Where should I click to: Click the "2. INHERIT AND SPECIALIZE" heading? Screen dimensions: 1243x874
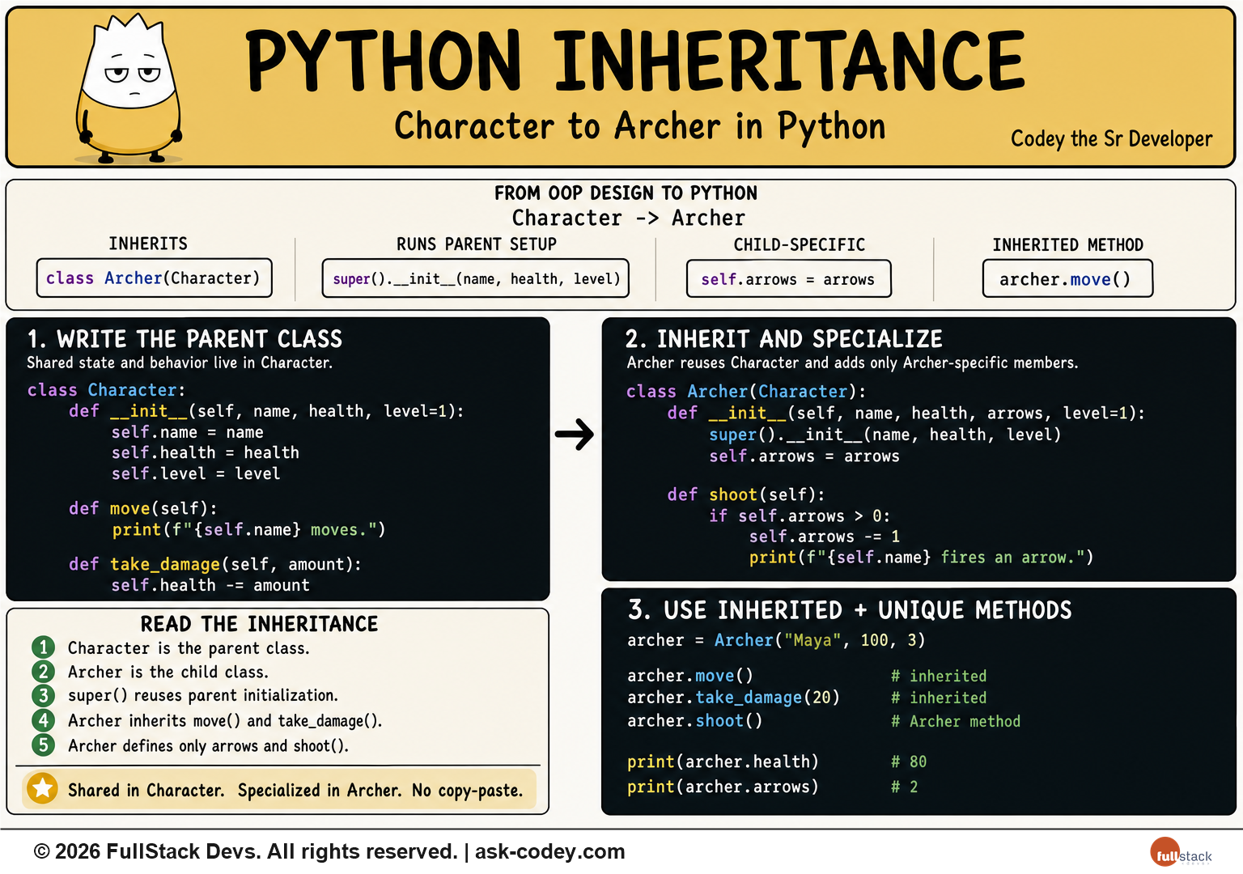(784, 338)
